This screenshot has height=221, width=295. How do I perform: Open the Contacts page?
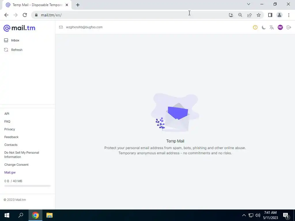tap(11, 145)
